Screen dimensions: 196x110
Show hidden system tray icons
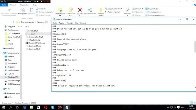coord(168,107)
